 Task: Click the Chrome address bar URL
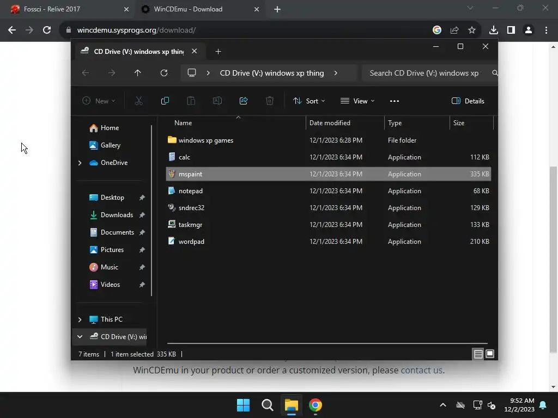(x=136, y=30)
